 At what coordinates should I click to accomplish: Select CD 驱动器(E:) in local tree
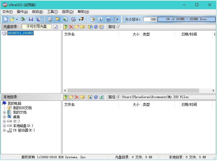24,130
